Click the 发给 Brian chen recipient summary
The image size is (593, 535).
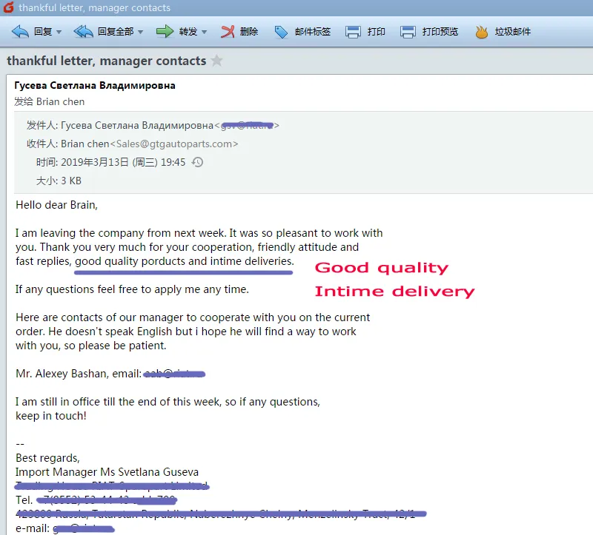[50, 101]
